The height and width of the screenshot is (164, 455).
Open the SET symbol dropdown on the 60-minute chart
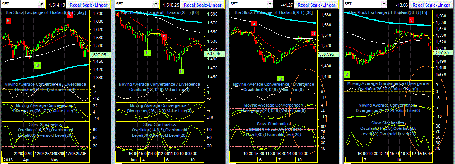[x=156, y=5]
